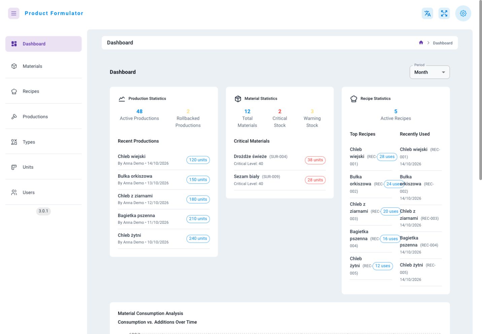The height and width of the screenshot is (334, 482).
Task: Click the Materials cube icon in sidebar
Action: 14,66
